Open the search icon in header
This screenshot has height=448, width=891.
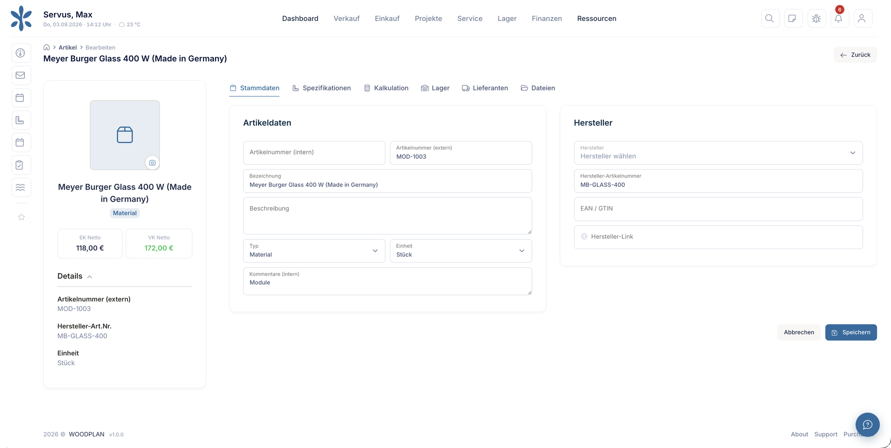point(770,19)
